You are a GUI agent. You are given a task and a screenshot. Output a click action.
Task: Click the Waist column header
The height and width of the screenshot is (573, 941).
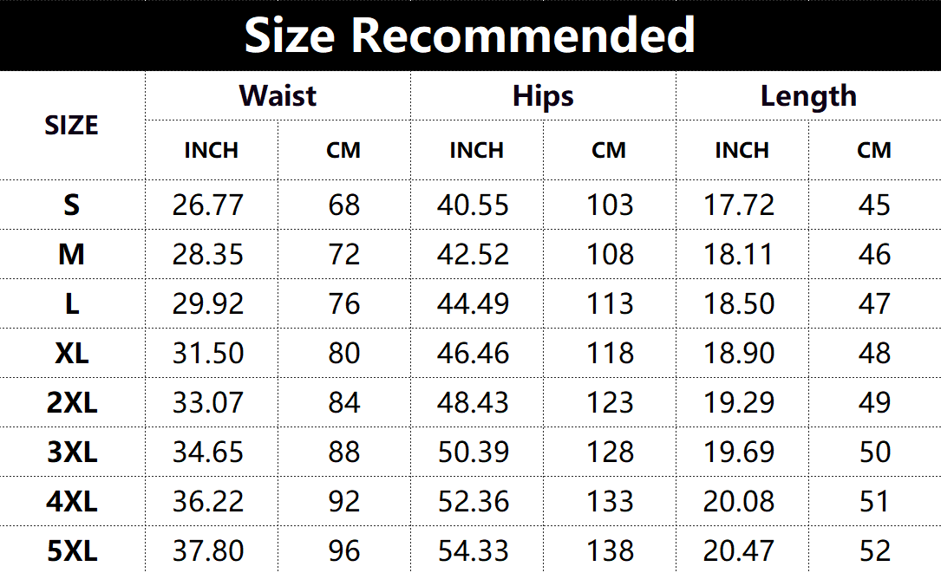[x=278, y=95]
